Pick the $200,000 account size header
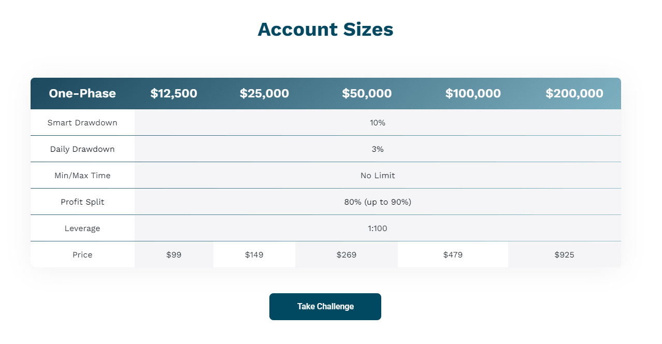Screen dimensions: 662x344 click(574, 93)
